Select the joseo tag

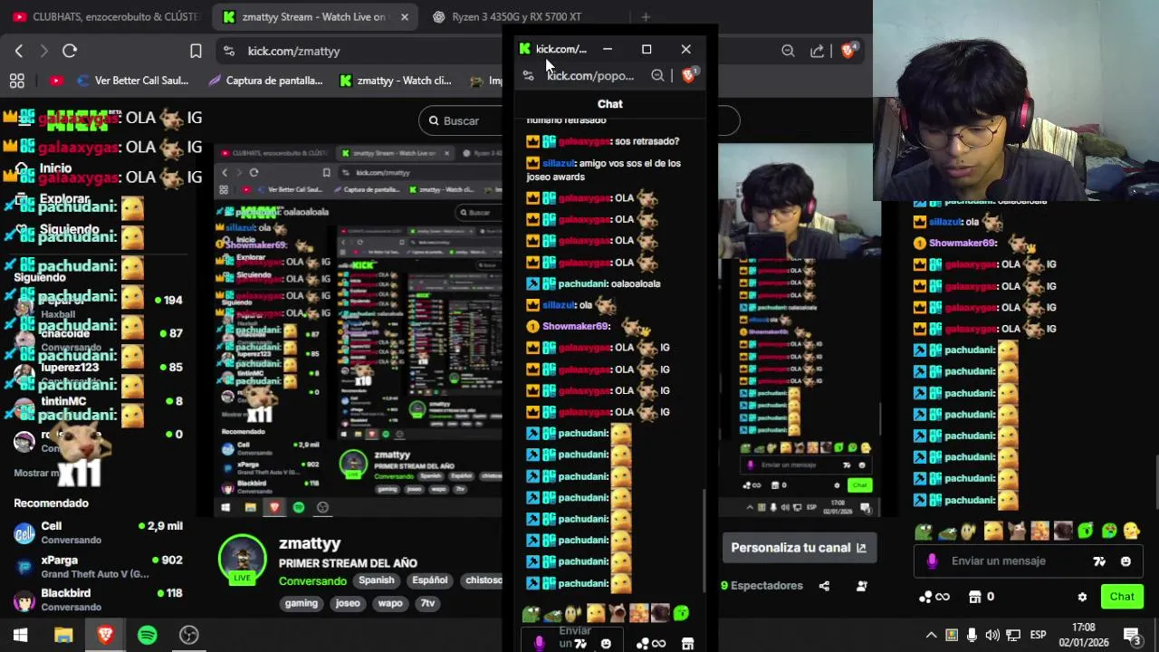point(348,603)
